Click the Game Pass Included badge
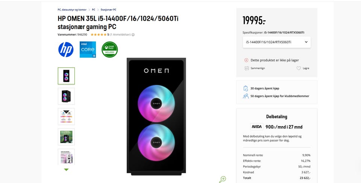The height and width of the screenshot is (183, 361). click(109, 50)
